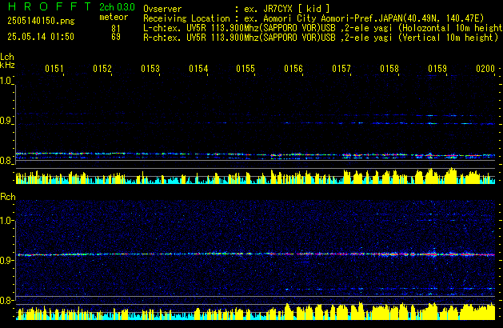Click the meteor label
Viewport: 503px width, 328px height.
[114, 17]
